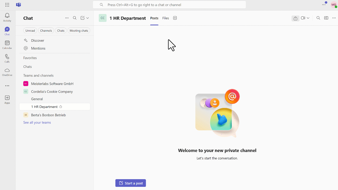Open the MD profile avatar
Screen dimensions: 338x190
334,5
